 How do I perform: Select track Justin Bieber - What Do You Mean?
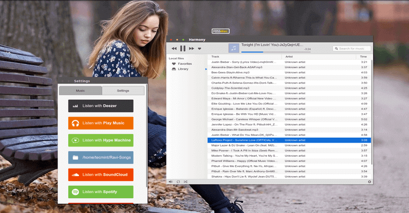click(289, 135)
